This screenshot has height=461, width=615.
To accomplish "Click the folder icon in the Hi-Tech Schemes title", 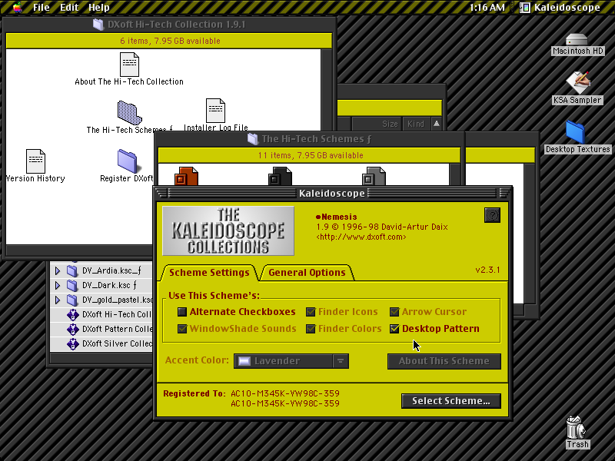I will coord(253,139).
